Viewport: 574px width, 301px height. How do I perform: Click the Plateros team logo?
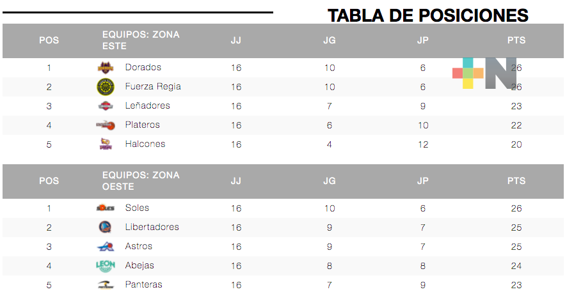(x=105, y=125)
